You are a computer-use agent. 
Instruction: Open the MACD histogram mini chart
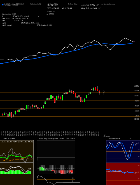pos(17,174)
